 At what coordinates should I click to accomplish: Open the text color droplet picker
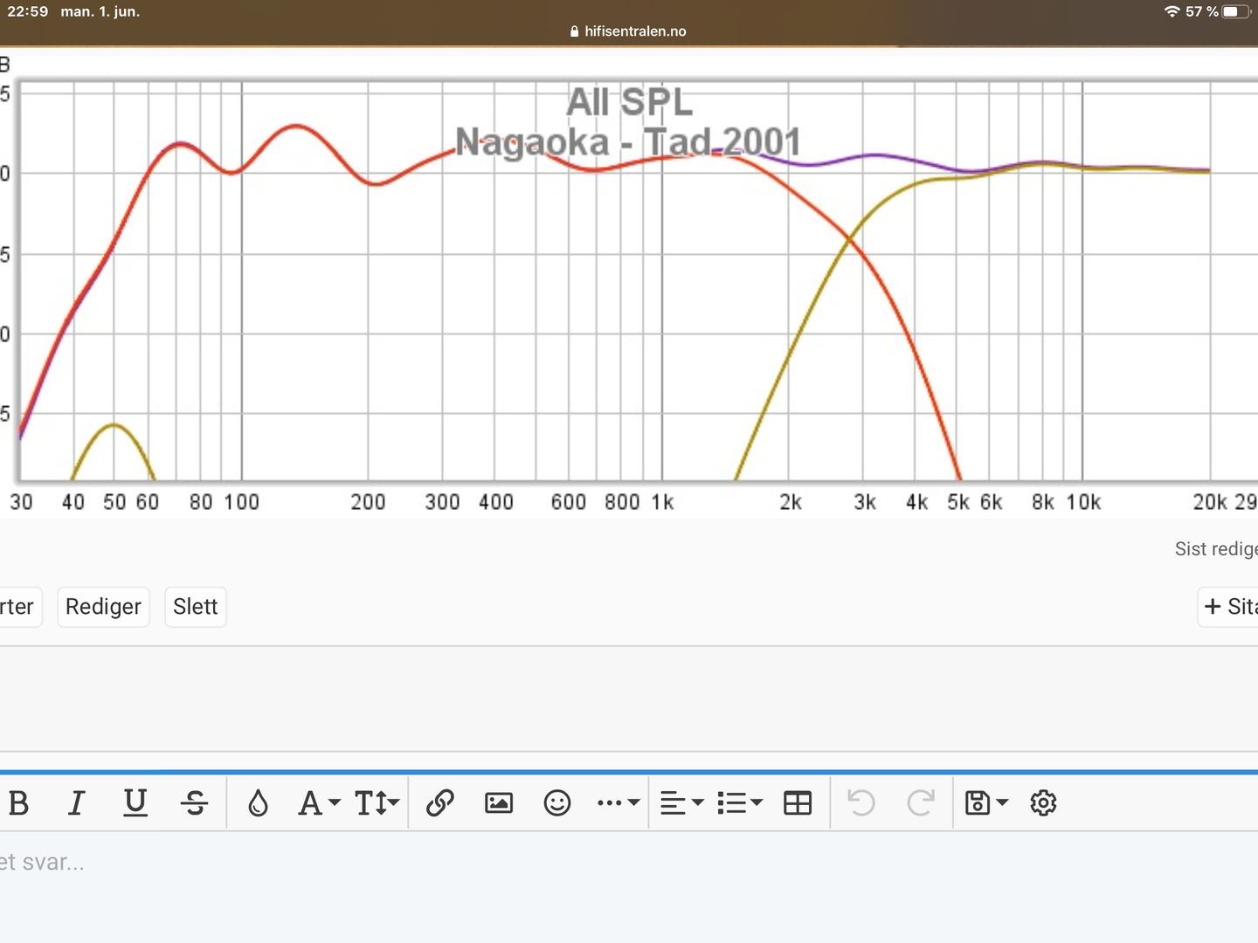coord(258,802)
